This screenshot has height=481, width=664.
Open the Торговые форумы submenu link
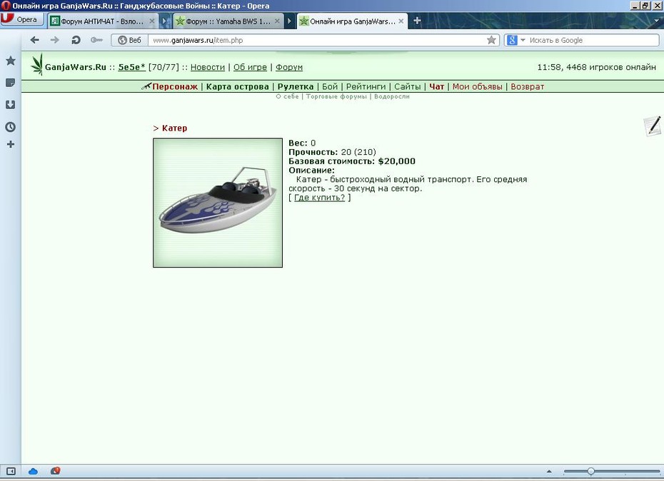(x=336, y=96)
